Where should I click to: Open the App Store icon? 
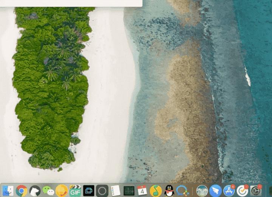point(229,191)
